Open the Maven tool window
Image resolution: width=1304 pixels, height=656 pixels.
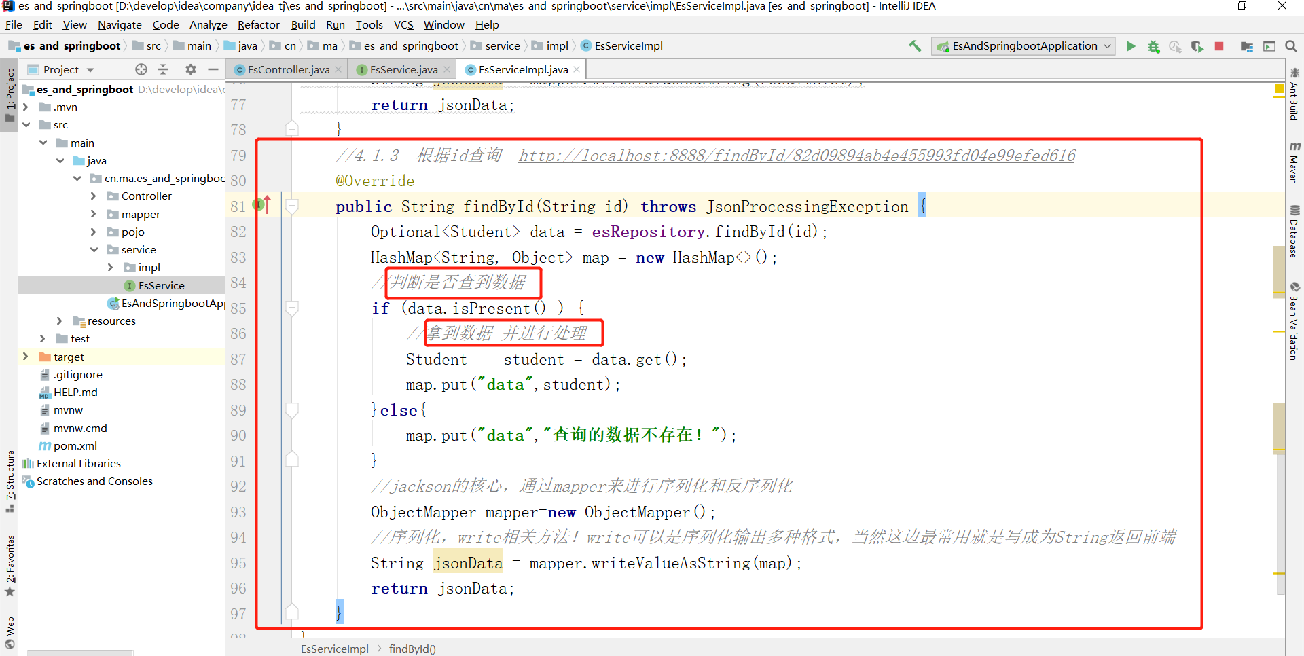(1294, 162)
